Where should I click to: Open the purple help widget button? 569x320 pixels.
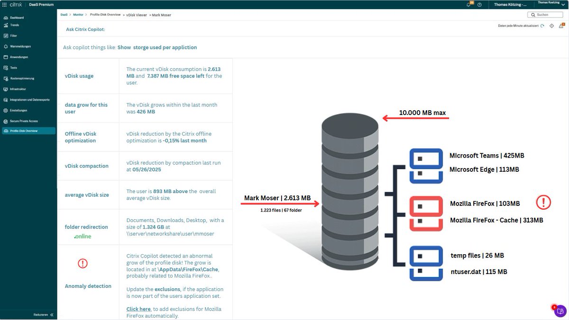tap(560, 311)
